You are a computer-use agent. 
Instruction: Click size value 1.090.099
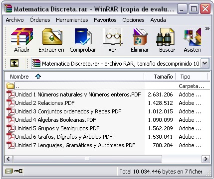pos(160,120)
